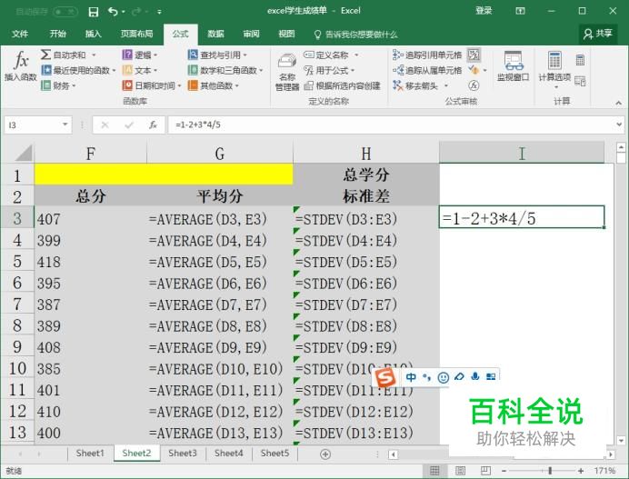Screen dimensions: 629x479
Task: Click the zoom in plus button
Action: pos(581,471)
